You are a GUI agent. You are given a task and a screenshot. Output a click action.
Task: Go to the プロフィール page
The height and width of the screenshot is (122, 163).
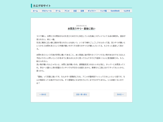(46, 11)
